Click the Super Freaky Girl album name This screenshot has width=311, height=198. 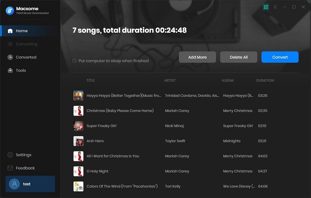pos(238,126)
